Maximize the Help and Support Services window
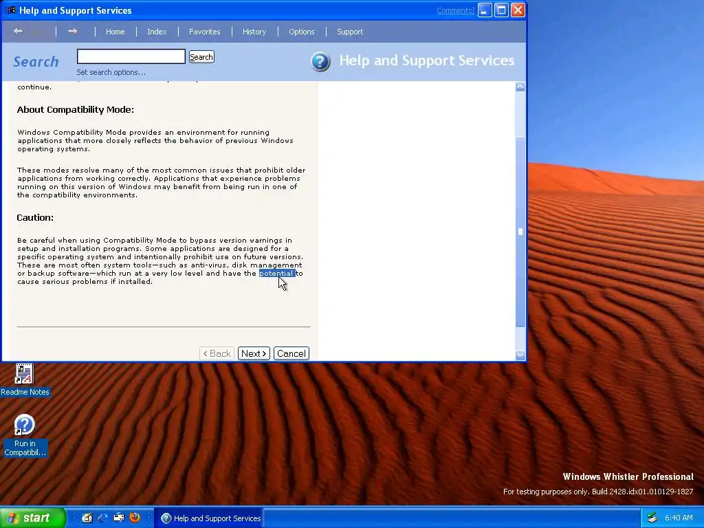The width and height of the screenshot is (704, 528). (x=501, y=10)
